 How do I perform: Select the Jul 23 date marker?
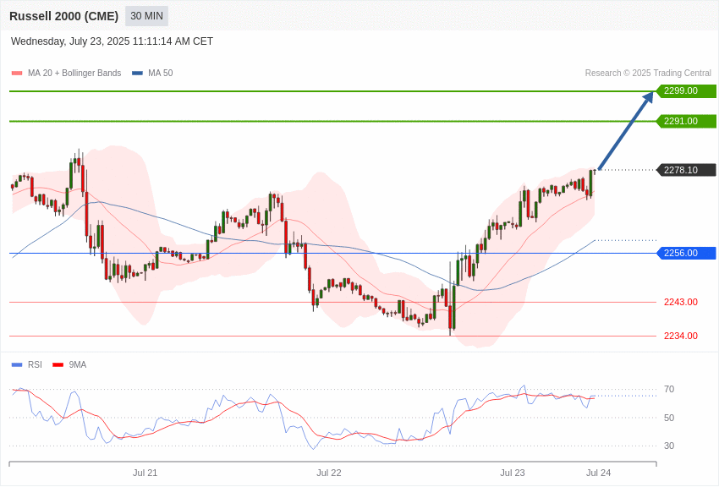click(x=513, y=473)
